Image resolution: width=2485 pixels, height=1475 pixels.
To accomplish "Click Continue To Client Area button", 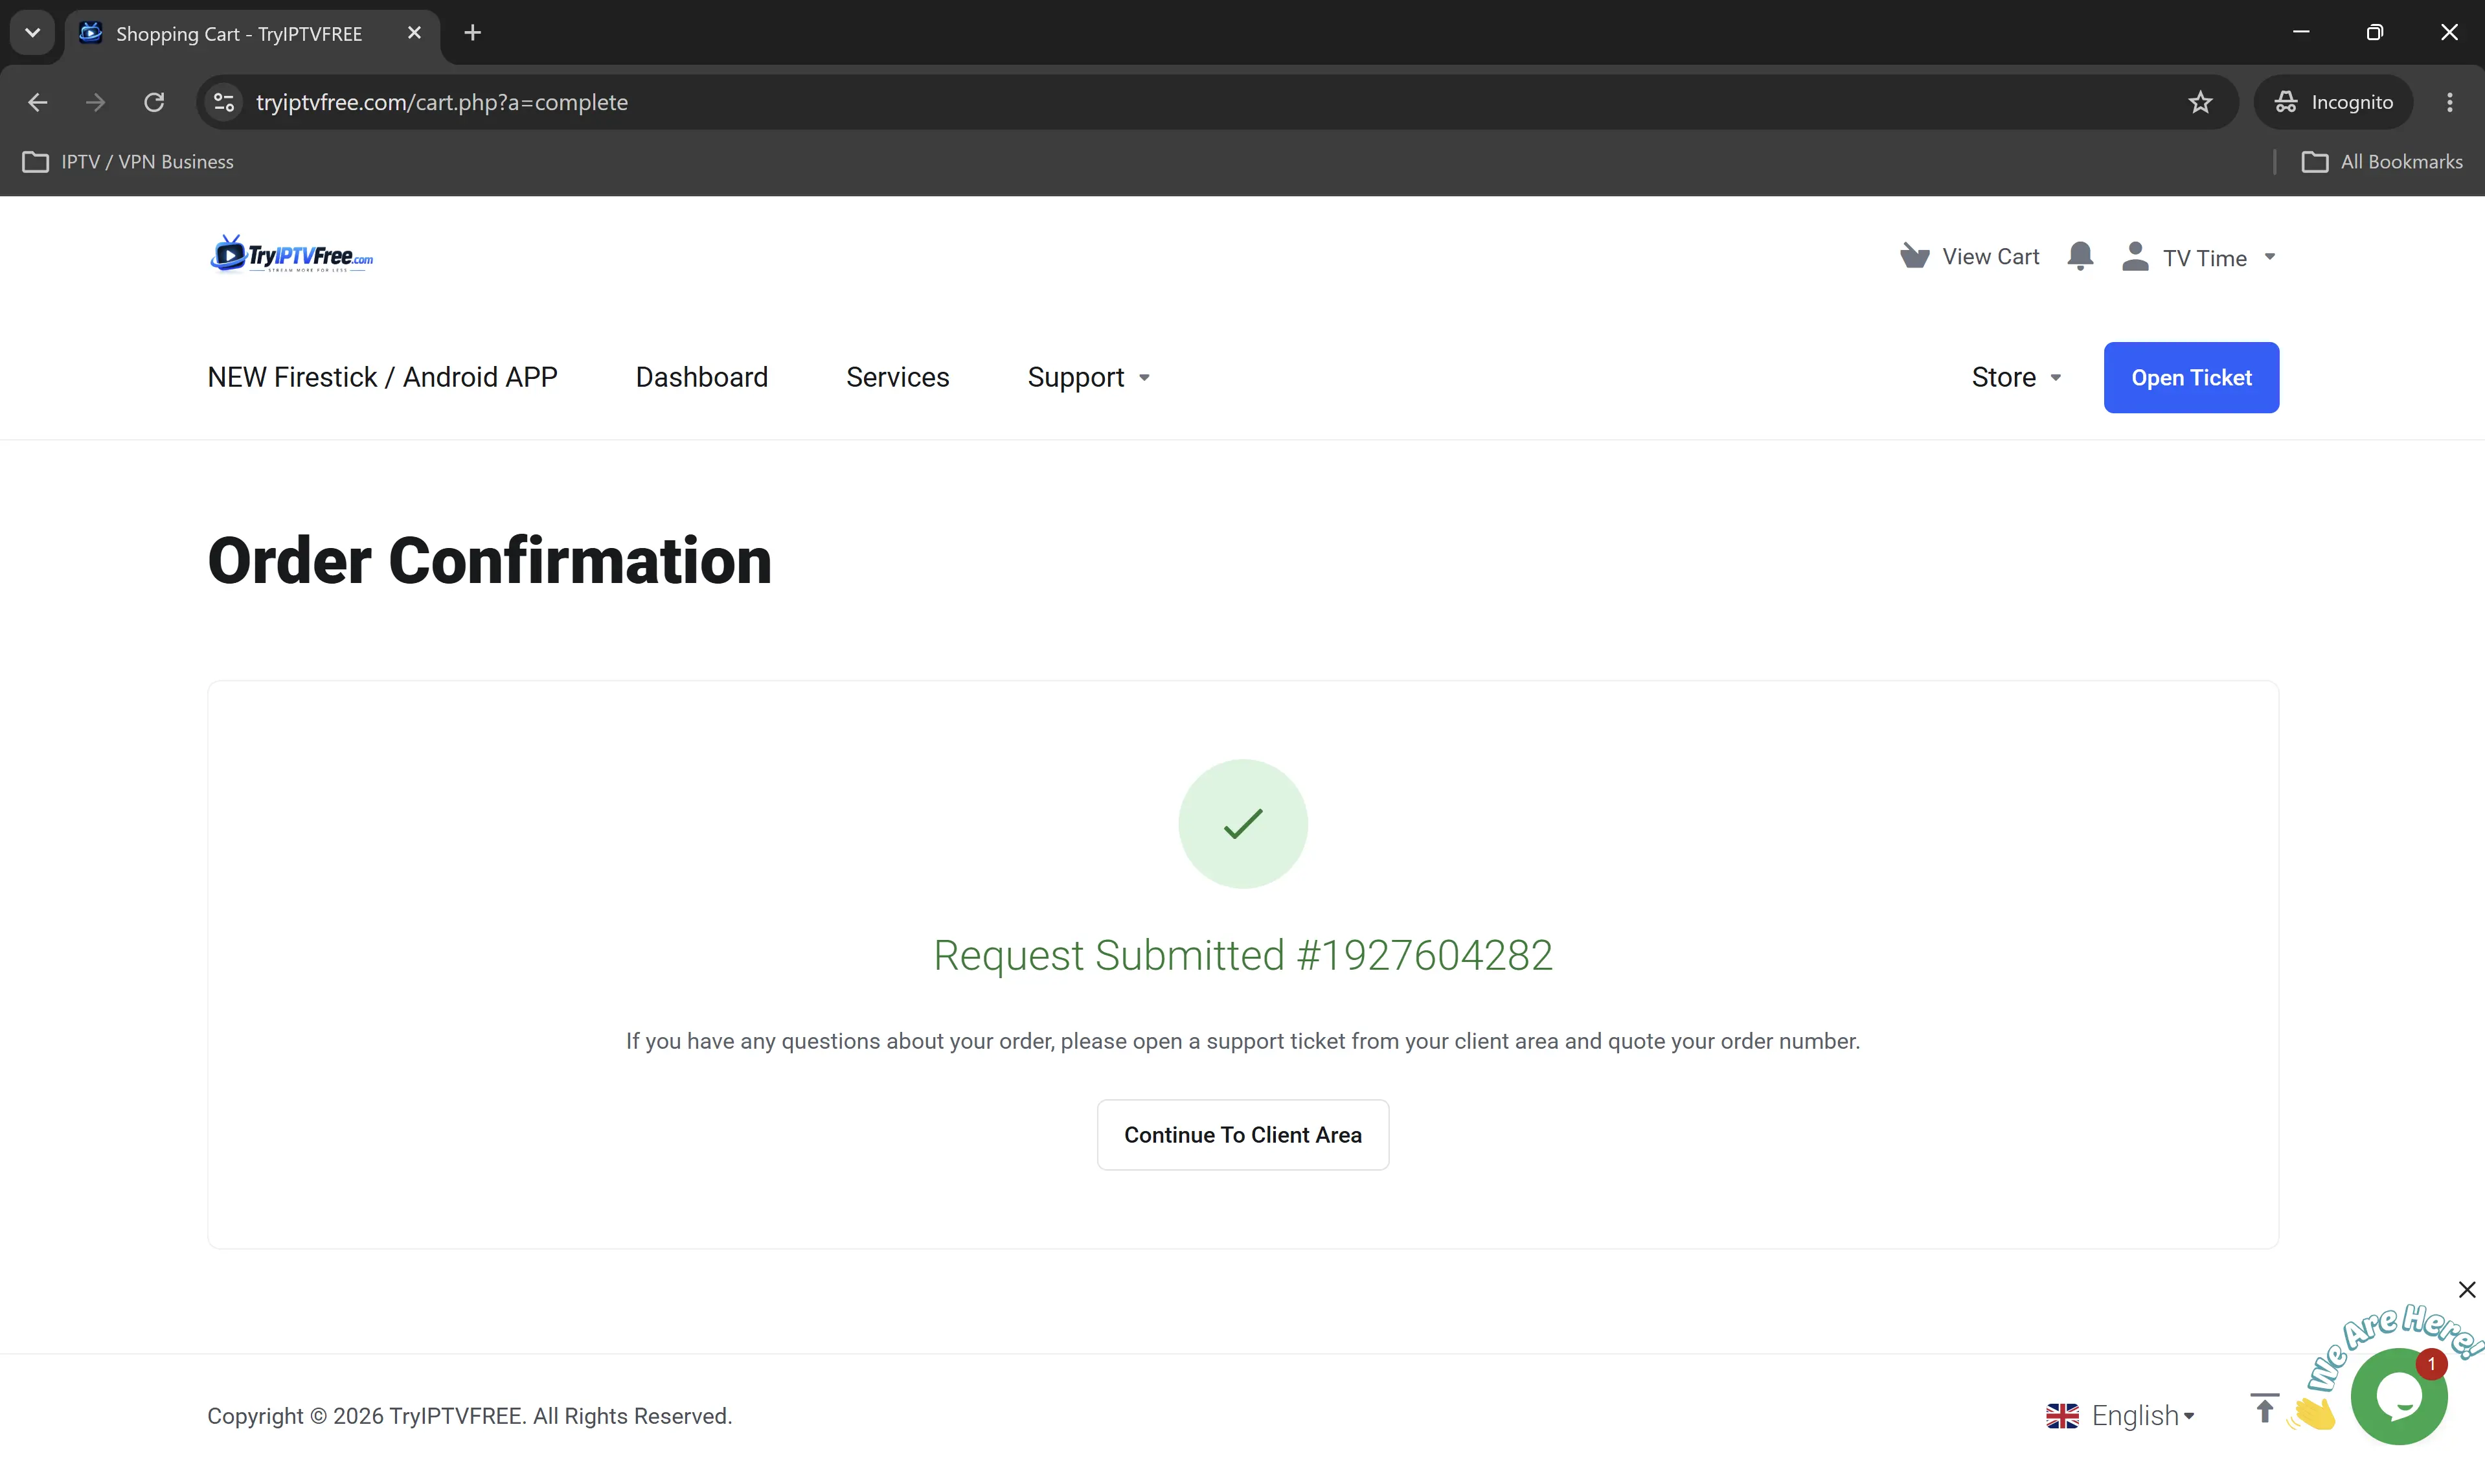I will point(1242,1135).
